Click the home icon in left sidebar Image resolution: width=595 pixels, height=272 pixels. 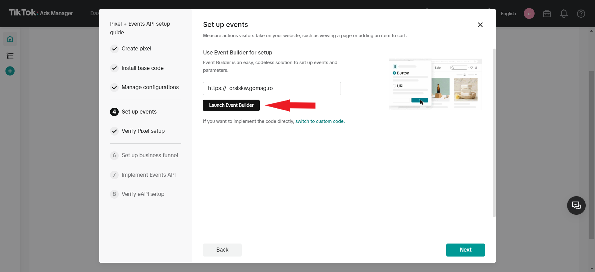(10, 39)
